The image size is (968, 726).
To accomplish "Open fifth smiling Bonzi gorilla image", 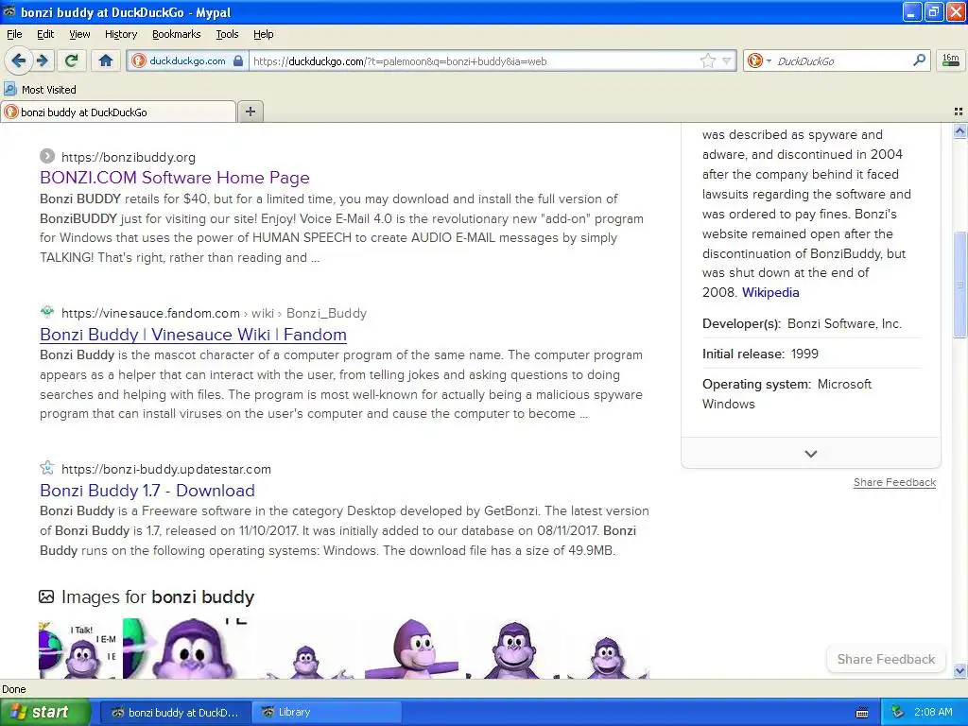I will click(x=513, y=648).
